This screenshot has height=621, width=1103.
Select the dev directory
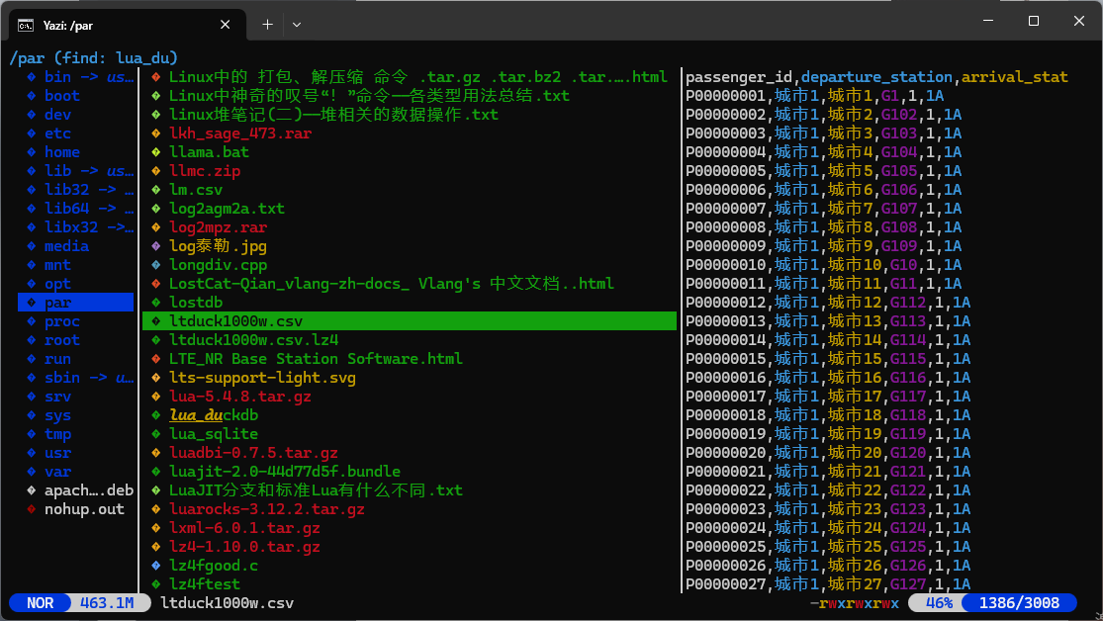(75, 115)
